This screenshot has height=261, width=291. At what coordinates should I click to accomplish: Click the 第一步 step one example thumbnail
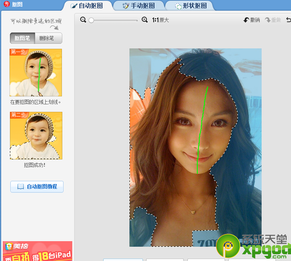(x=36, y=73)
